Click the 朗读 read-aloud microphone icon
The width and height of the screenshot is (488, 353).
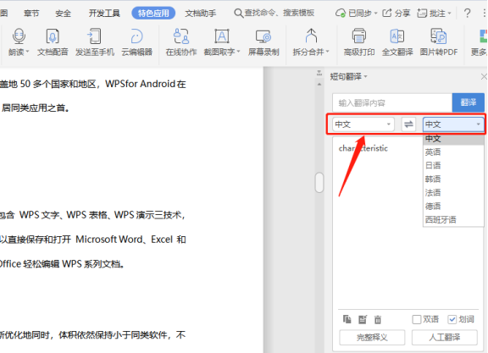tap(19, 36)
